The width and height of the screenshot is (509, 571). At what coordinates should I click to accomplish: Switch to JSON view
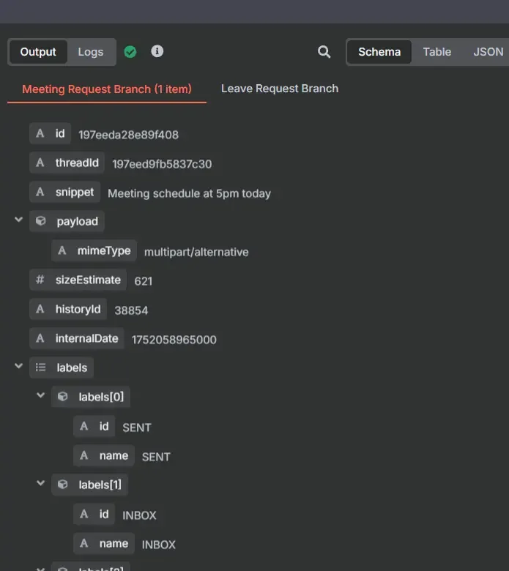tap(488, 52)
